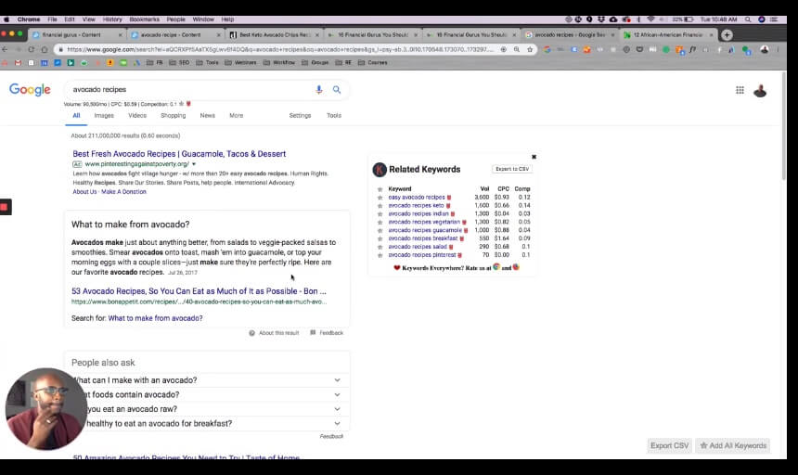Open the Settings search menu
This screenshot has height=475, width=798.
300,115
